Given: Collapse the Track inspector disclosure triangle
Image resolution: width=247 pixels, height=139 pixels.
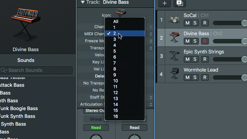Looking at the screenshot, I should pos(83,2).
